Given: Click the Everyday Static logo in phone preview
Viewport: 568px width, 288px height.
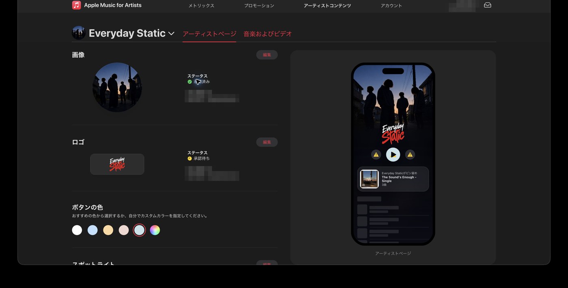Looking at the screenshot, I should 393,133.
